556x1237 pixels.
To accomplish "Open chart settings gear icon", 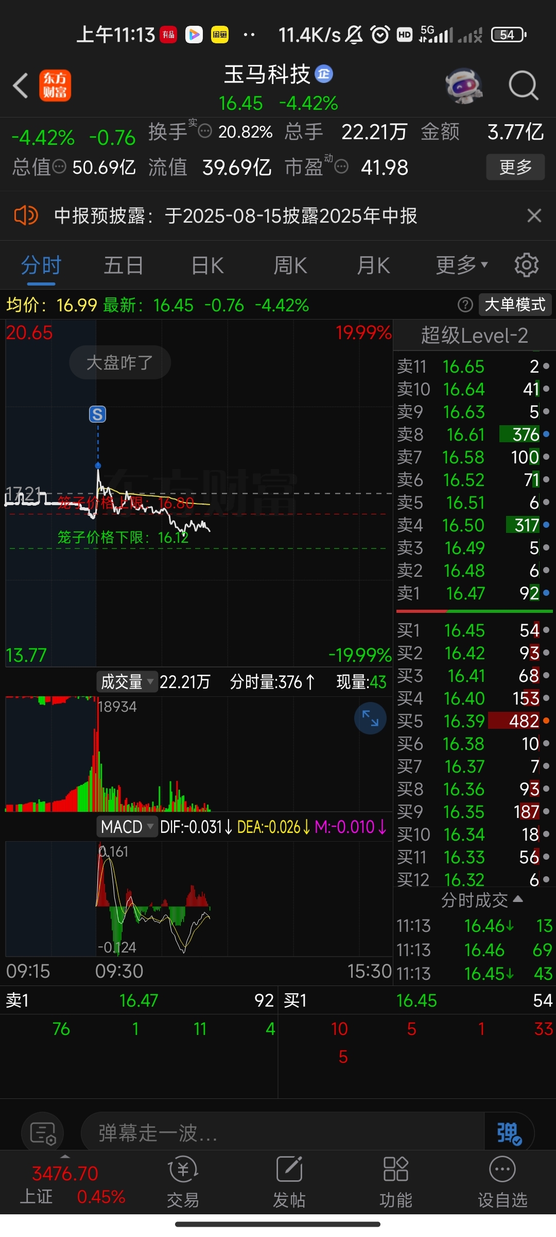I will (526, 265).
